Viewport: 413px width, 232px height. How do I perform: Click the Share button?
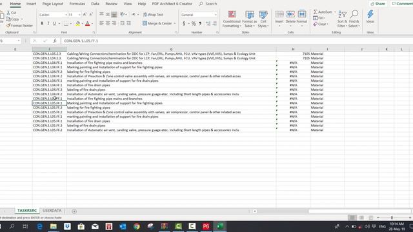click(378, 4)
